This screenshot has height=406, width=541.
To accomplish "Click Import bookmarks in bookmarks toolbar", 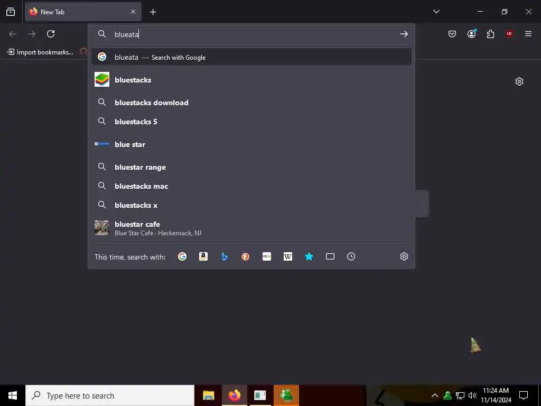I will pos(40,52).
